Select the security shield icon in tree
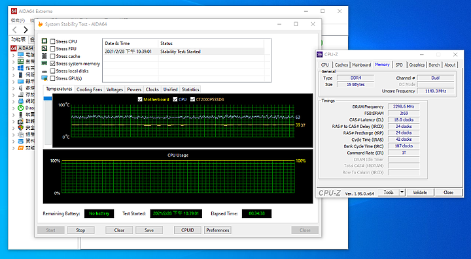 [x=20, y=128]
